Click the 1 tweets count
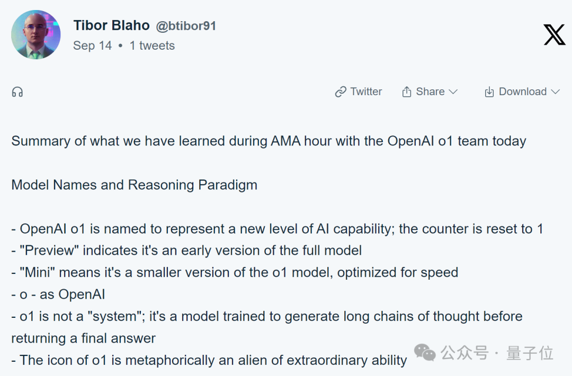 pos(152,45)
